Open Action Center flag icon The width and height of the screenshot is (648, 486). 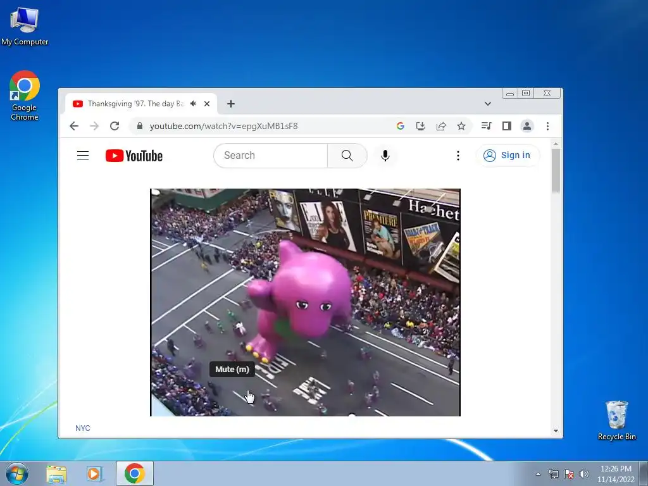point(569,474)
